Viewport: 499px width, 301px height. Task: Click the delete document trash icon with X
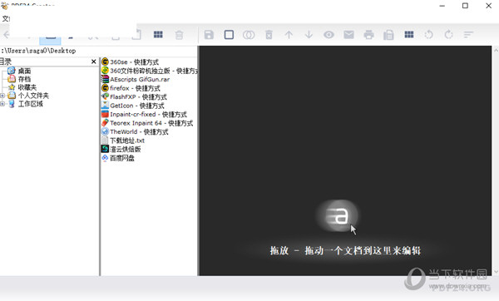pyautogui.click(x=269, y=35)
